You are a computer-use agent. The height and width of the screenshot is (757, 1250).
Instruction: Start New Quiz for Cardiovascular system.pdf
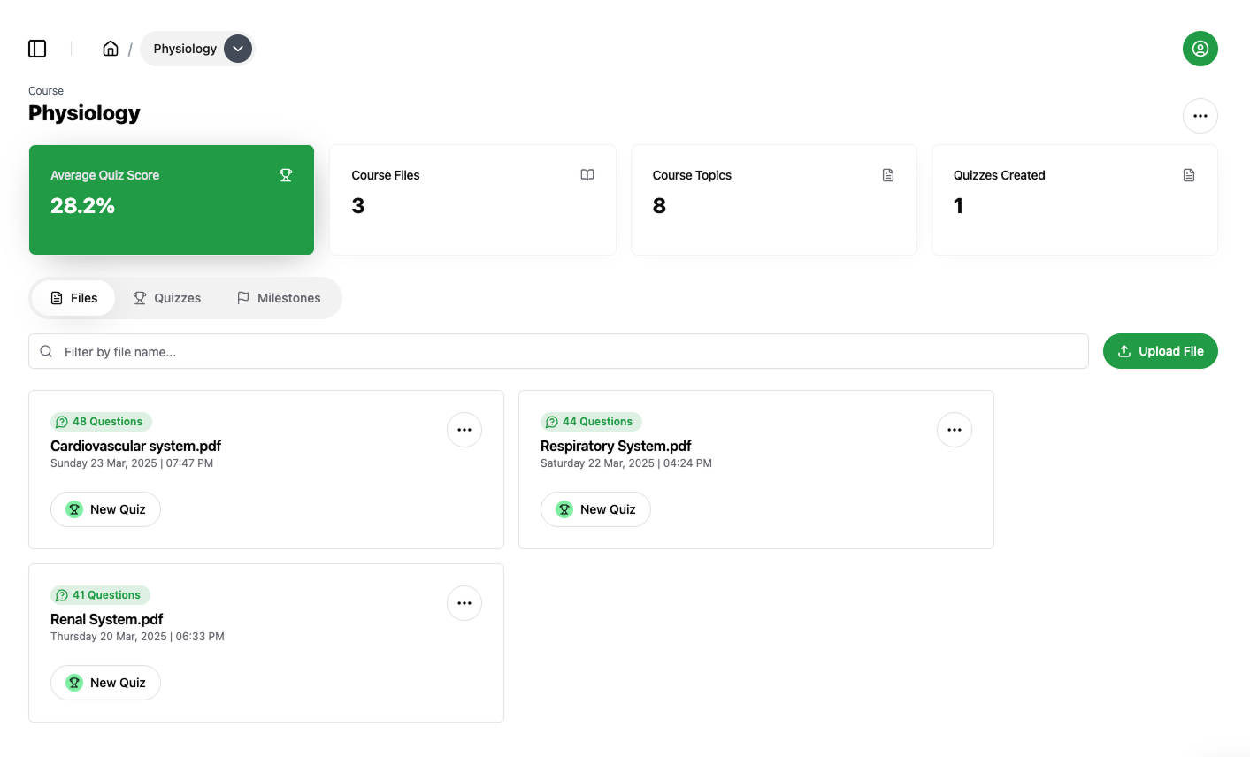105,509
